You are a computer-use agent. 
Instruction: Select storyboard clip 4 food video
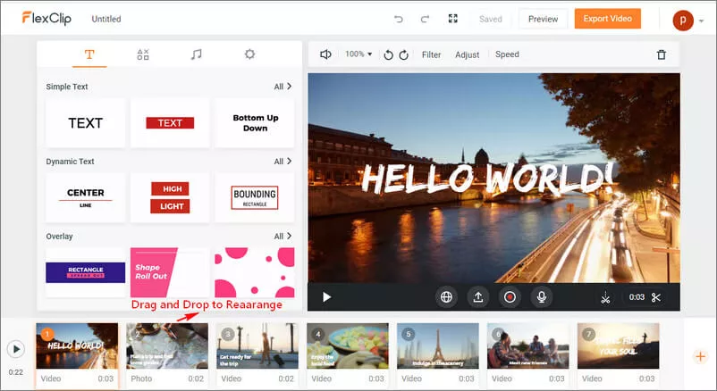pos(348,345)
